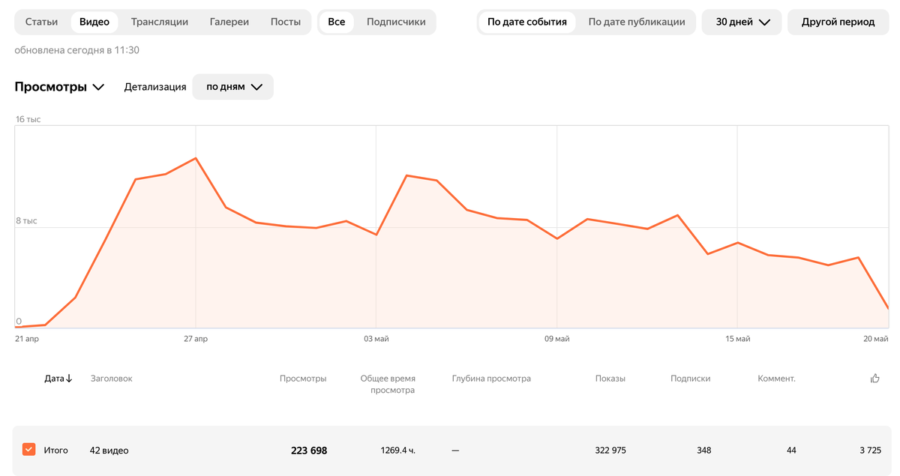Sort by the Показы column header
Image resolution: width=900 pixels, height=476 pixels.
(x=610, y=379)
